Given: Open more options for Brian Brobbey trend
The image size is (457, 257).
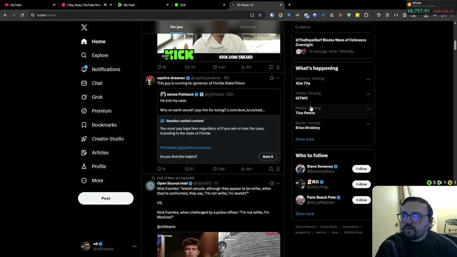Looking at the screenshot, I should tap(368, 124).
